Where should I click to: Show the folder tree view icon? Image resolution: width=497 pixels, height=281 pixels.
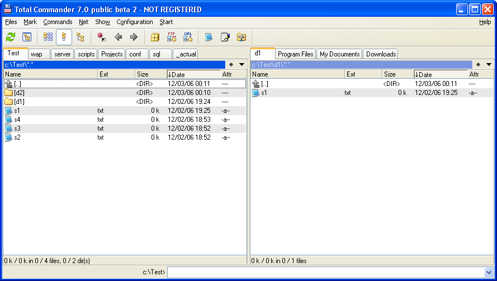(80, 37)
